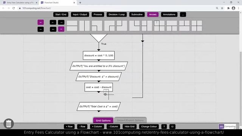Image resolution: width=242 pixels, height=136 pixels.
Task: Open browser zoom magnifier icon
Action: [x=217, y=8]
